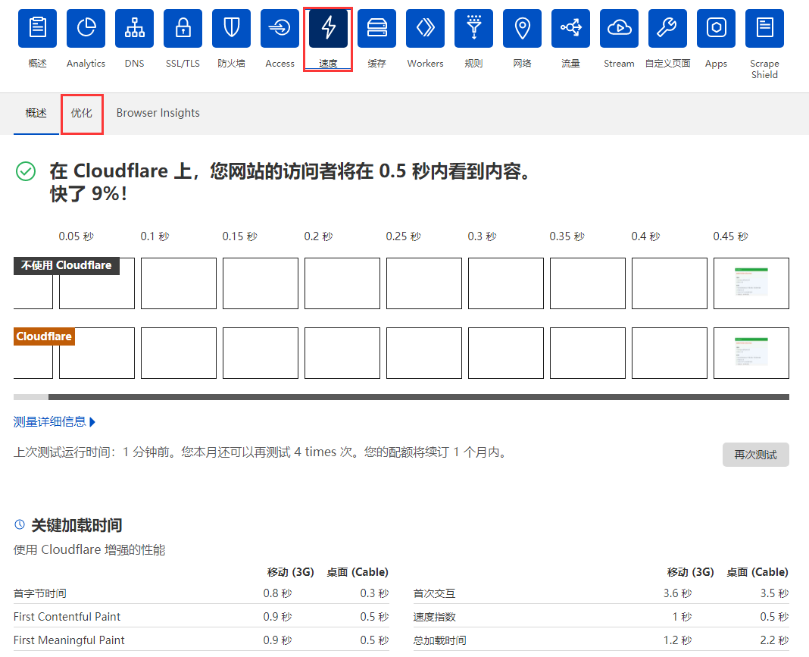Open the 缓存 storage drive icon
Viewport: 809px width, 657px height.
click(x=376, y=28)
